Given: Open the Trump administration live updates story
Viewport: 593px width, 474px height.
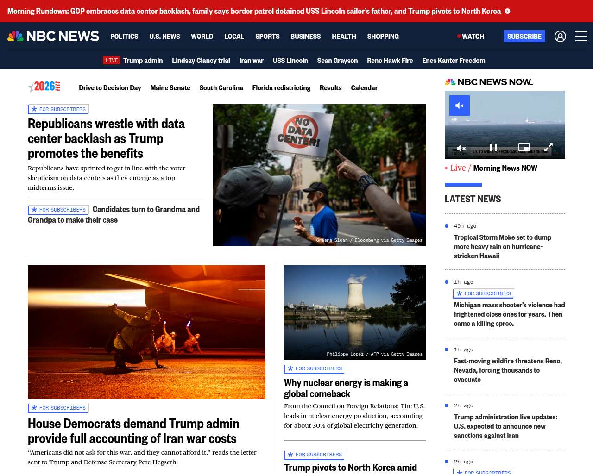Looking at the screenshot, I should (x=505, y=426).
